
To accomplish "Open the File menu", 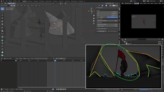I will pyautogui.click(x=4, y=1).
